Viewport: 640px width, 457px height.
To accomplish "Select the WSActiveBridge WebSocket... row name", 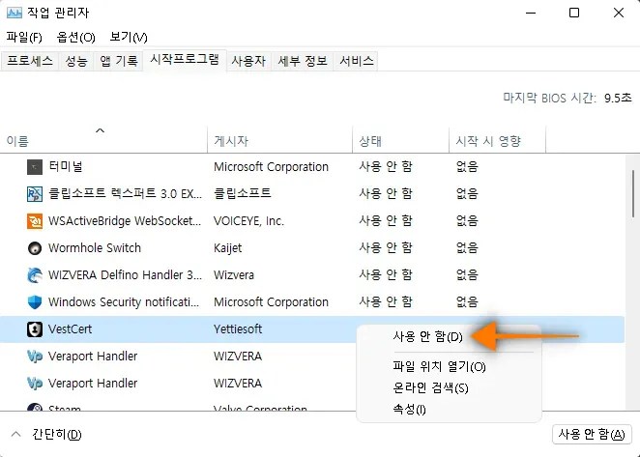I will 125,221.
